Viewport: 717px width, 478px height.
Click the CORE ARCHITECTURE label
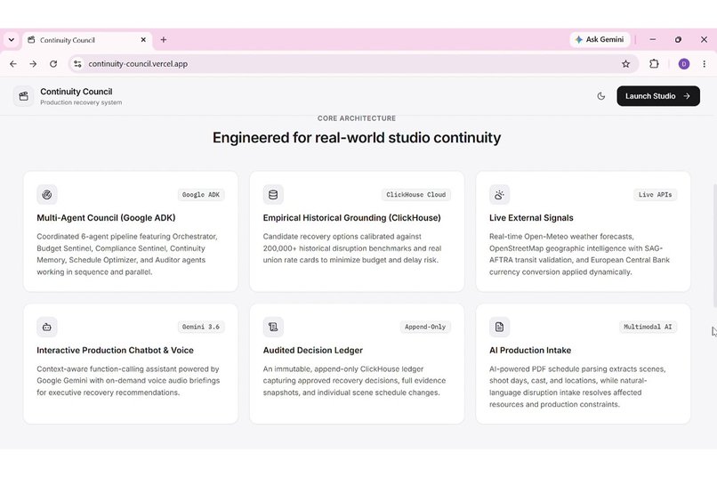(357, 118)
